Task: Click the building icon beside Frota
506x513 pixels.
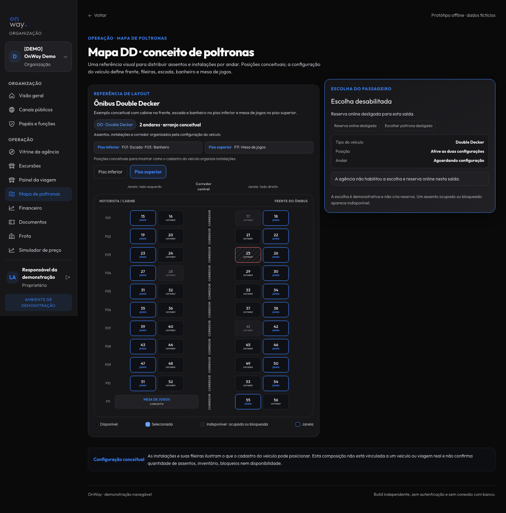Action: [x=12, y=236]
